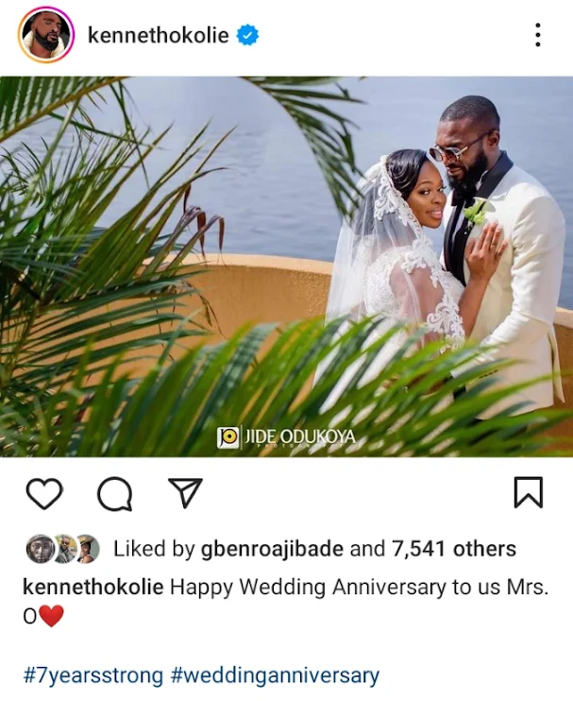The image size is (573, 701).
Task: Click the red heart emoji in caption
Action: click(52, 616)
